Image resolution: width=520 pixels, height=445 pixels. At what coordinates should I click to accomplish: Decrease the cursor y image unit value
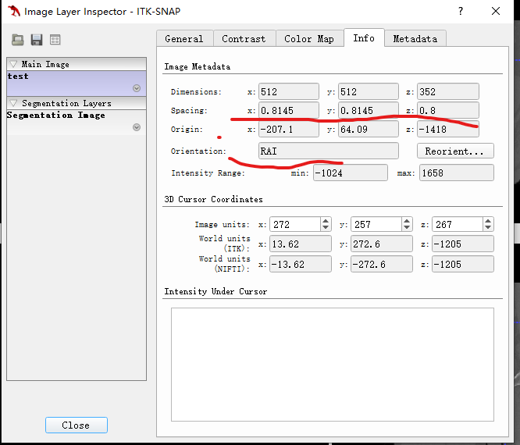[407, 227]
